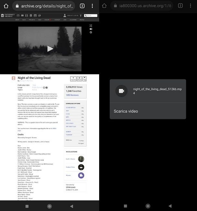
Task: Open the 105 Reviews link
Action: pos(72,95)
